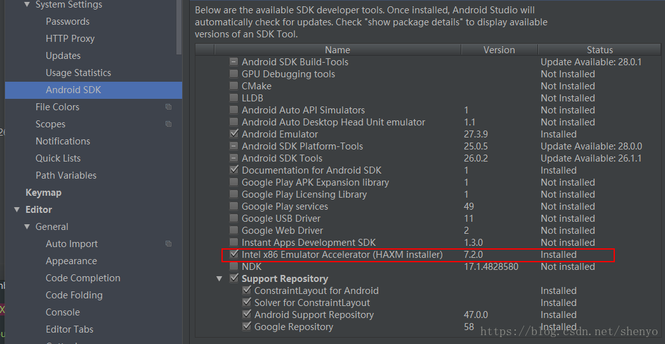Collapse the System Settings tree node
This screenshot has height=344, width=665.
pos(27,4)
